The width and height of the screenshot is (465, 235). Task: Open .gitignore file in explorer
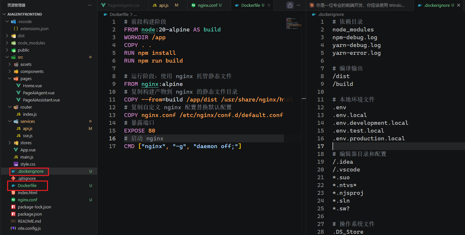(x=27, y=178)
